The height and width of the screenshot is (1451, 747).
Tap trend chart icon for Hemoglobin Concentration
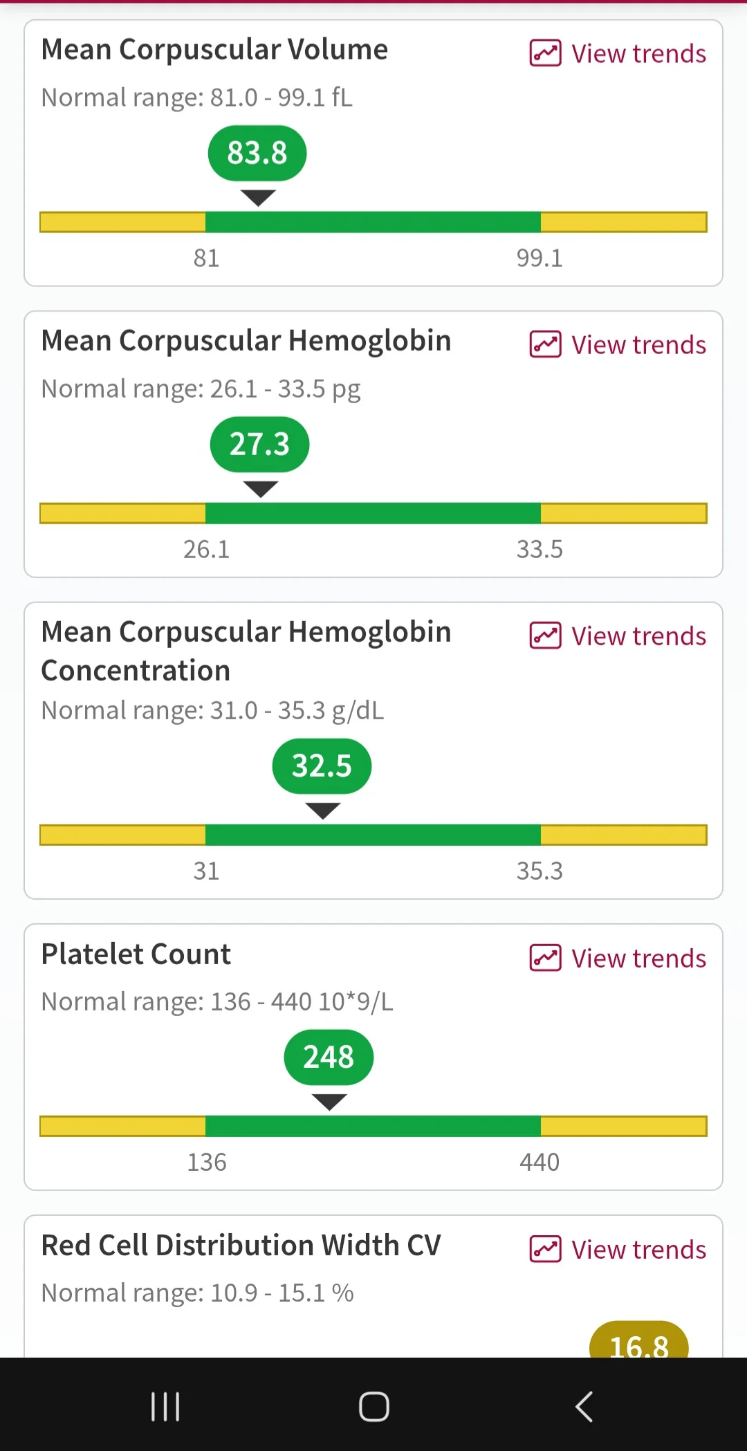(545, 636)
